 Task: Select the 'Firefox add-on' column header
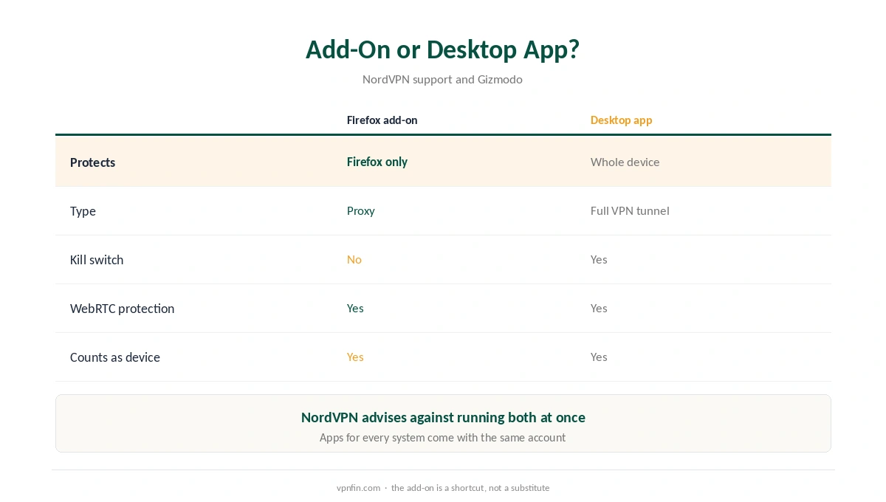[x=382, y=120]
